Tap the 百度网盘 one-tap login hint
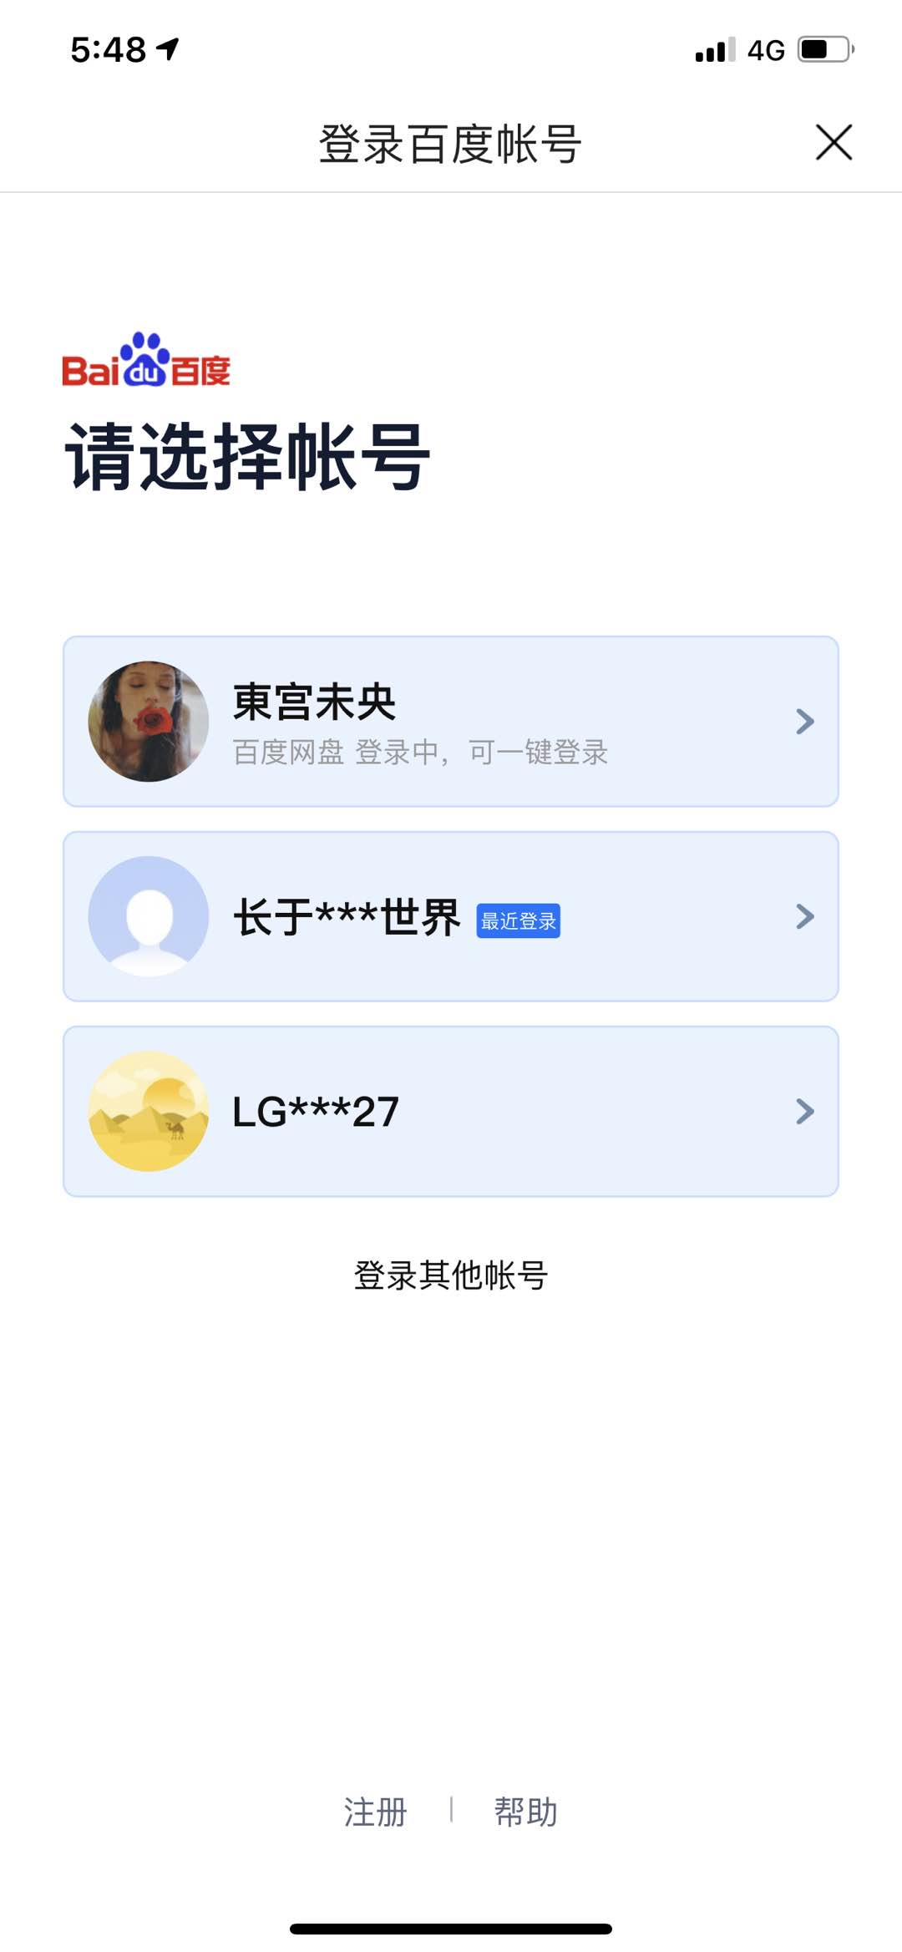The image size is (902, 1952). (419, 753)
